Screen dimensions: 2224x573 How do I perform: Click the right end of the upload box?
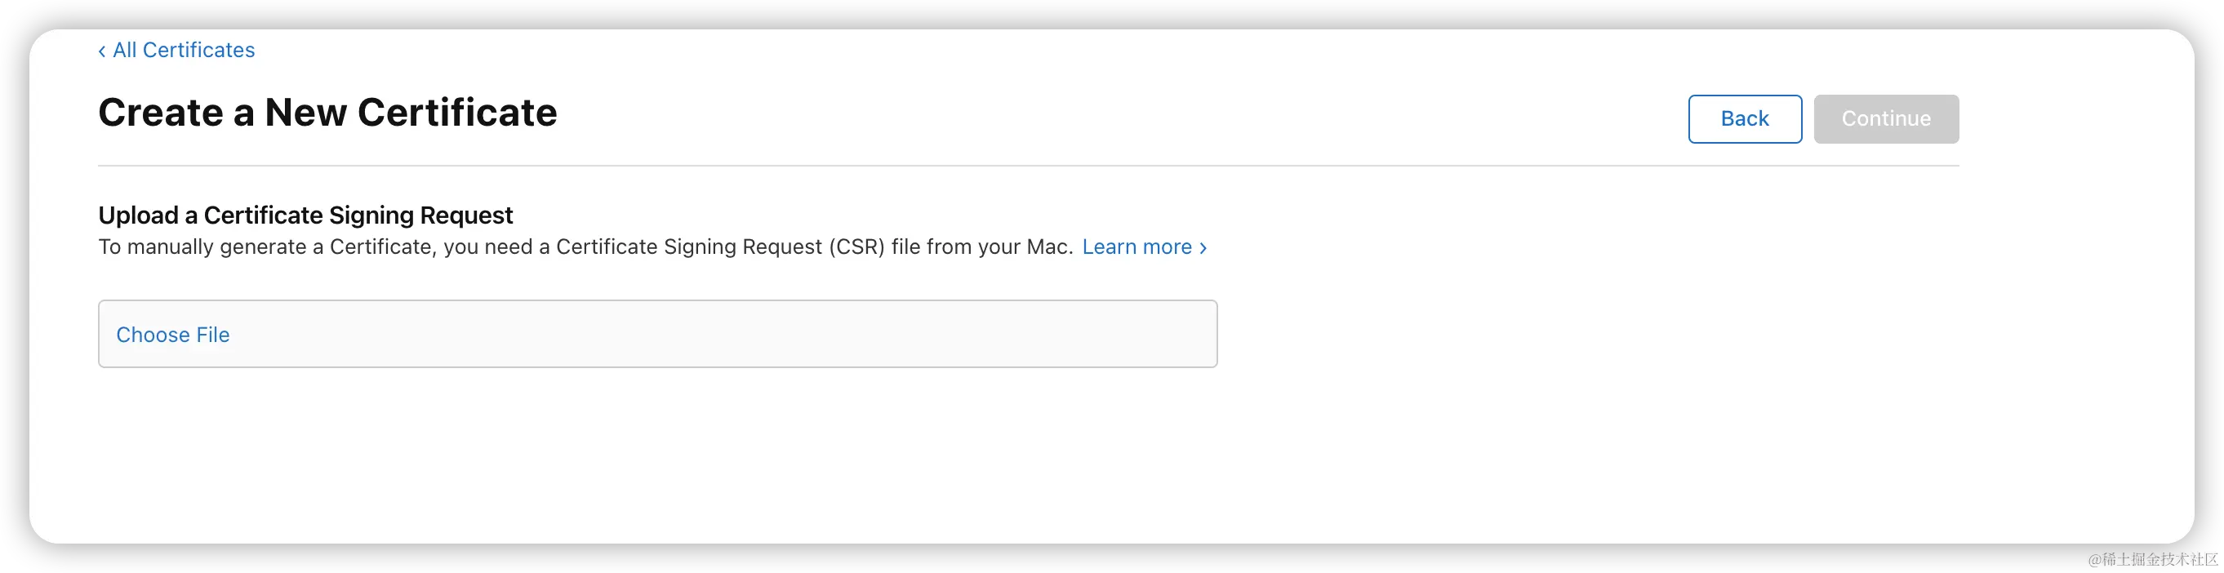[1191, 334]
